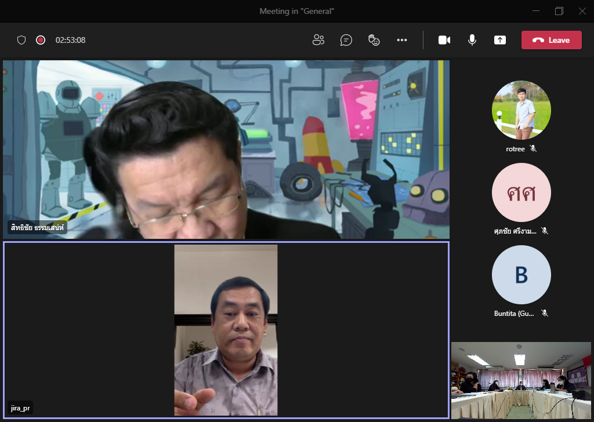The height and width of the screenshot is (422, 594).
Task: Toggle the camera on or off
Action: [444, 40]
